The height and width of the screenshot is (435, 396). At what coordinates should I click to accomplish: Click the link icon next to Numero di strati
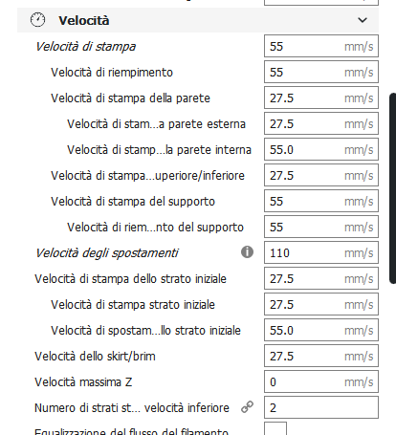(247, 407)
